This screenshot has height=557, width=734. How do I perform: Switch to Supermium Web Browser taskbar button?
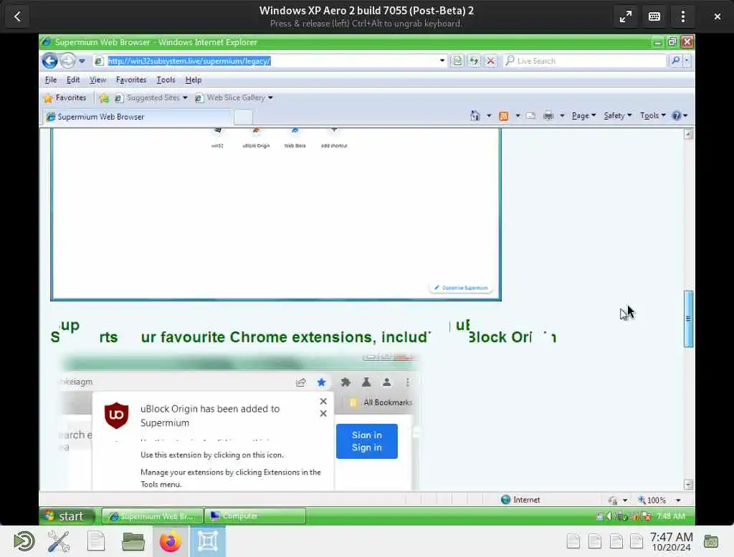pyautogui.click(x=152, y=516)
